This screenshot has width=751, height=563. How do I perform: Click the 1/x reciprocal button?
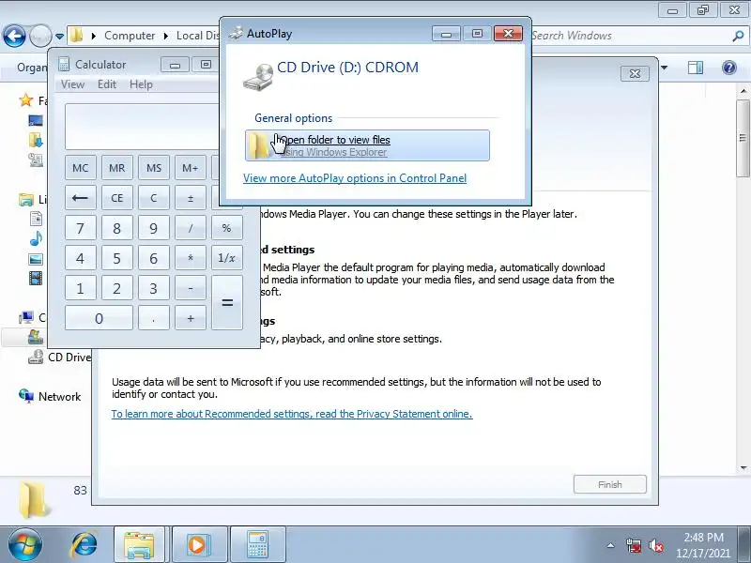227,258
